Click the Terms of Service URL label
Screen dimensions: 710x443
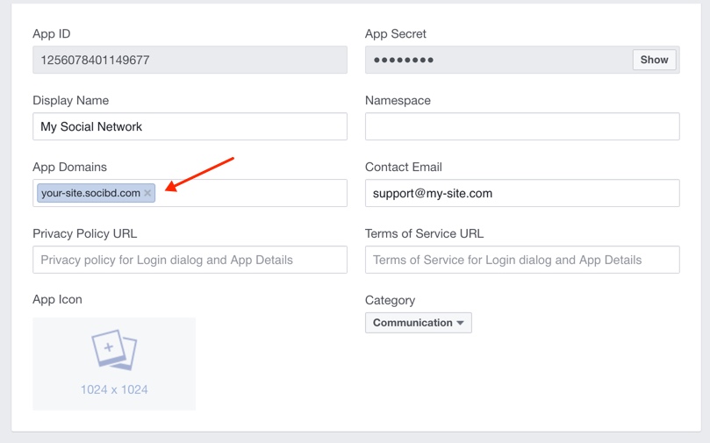point(424,233)
